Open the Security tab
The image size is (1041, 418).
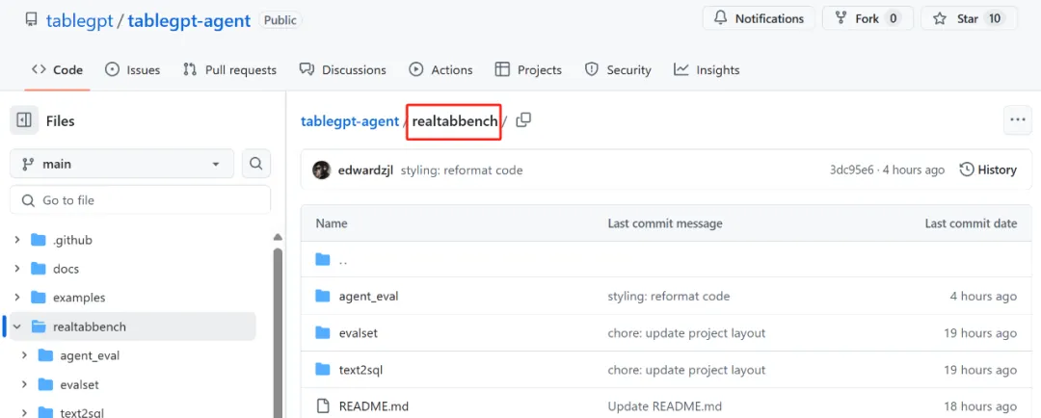(x=618, y=69)
